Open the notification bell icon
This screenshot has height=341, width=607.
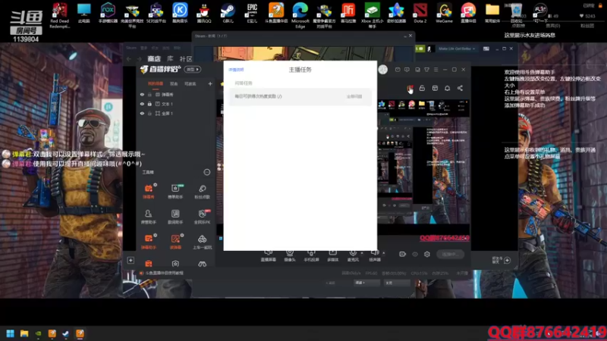tap(447, 88)
